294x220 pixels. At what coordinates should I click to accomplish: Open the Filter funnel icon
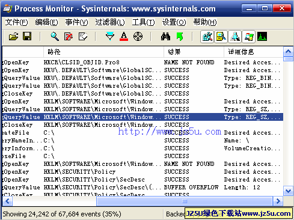[x=110, y=37]
